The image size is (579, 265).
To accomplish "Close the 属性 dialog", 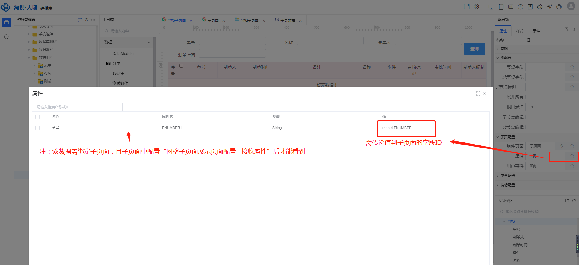I will click(484, 94).
